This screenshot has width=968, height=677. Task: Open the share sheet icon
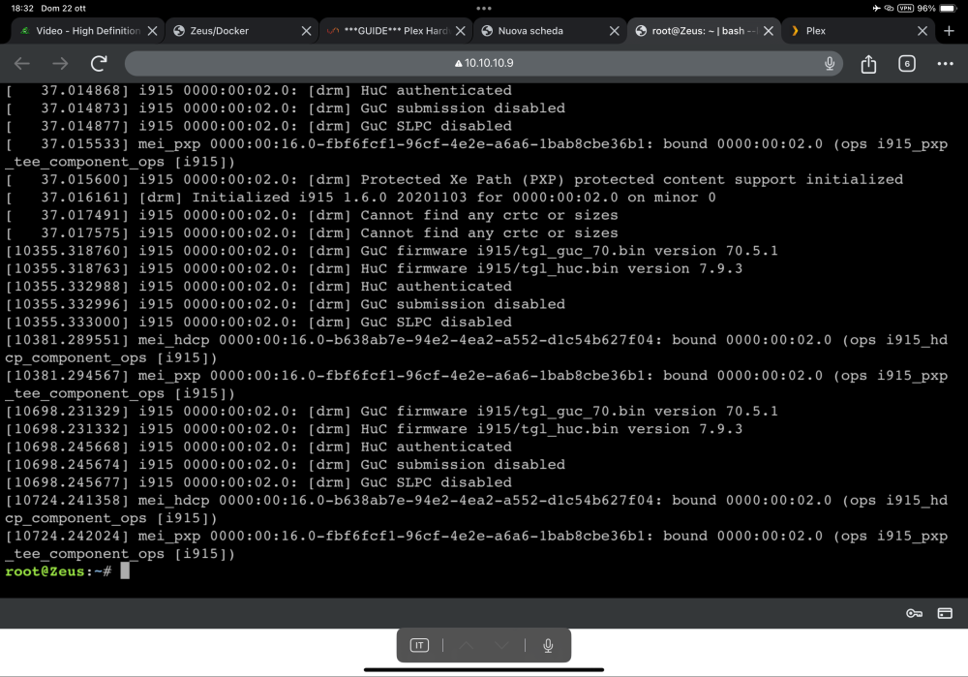868,63
